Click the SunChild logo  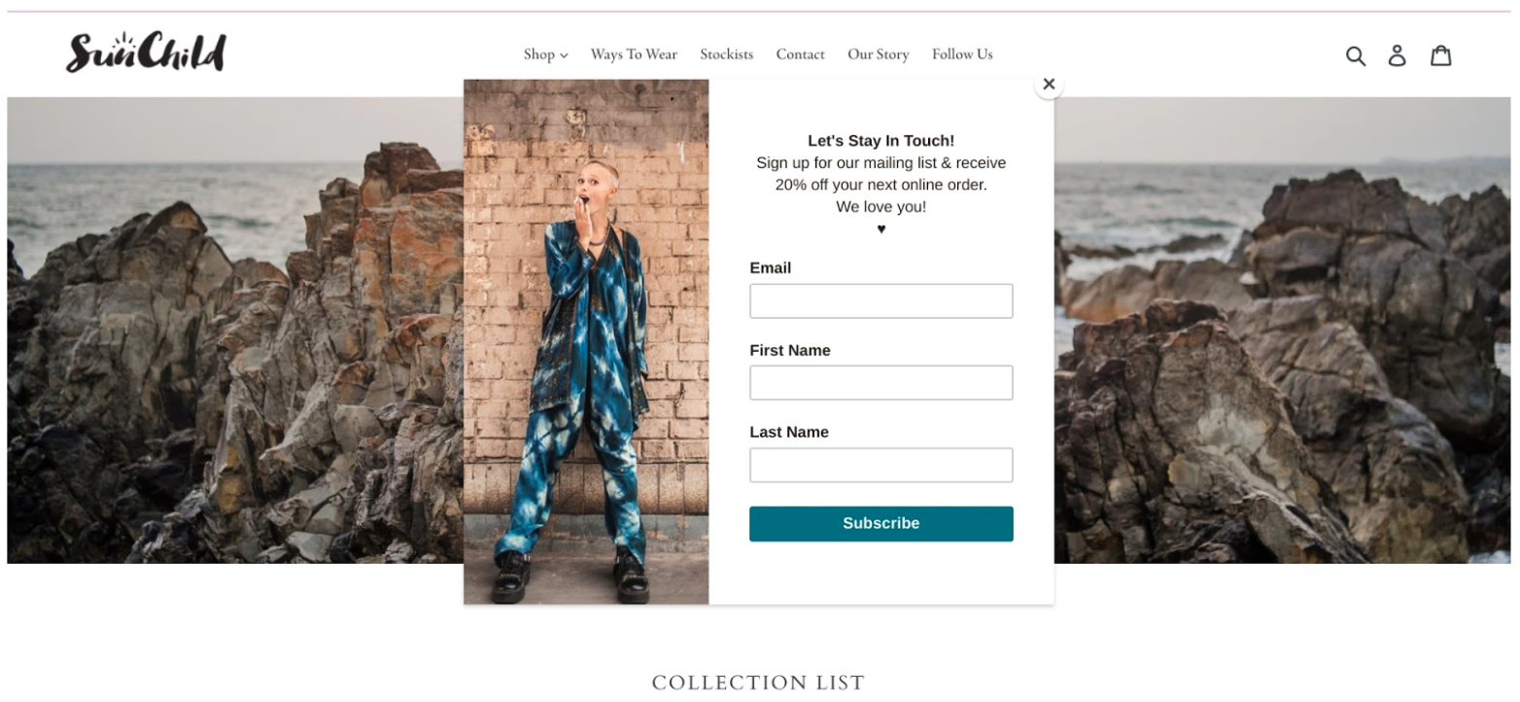point(146,53)
